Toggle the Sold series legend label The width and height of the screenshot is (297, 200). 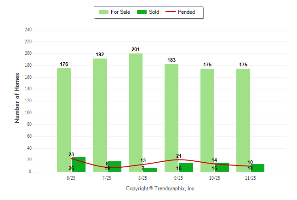pyautogui.click(x=154, y=12)
